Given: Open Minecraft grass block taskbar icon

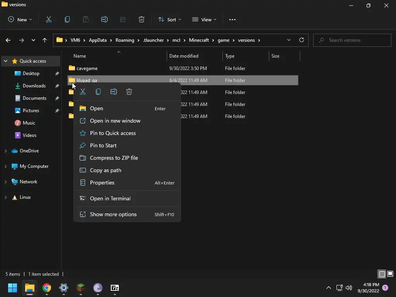Looking at the screenshot, I should point(81,288).
